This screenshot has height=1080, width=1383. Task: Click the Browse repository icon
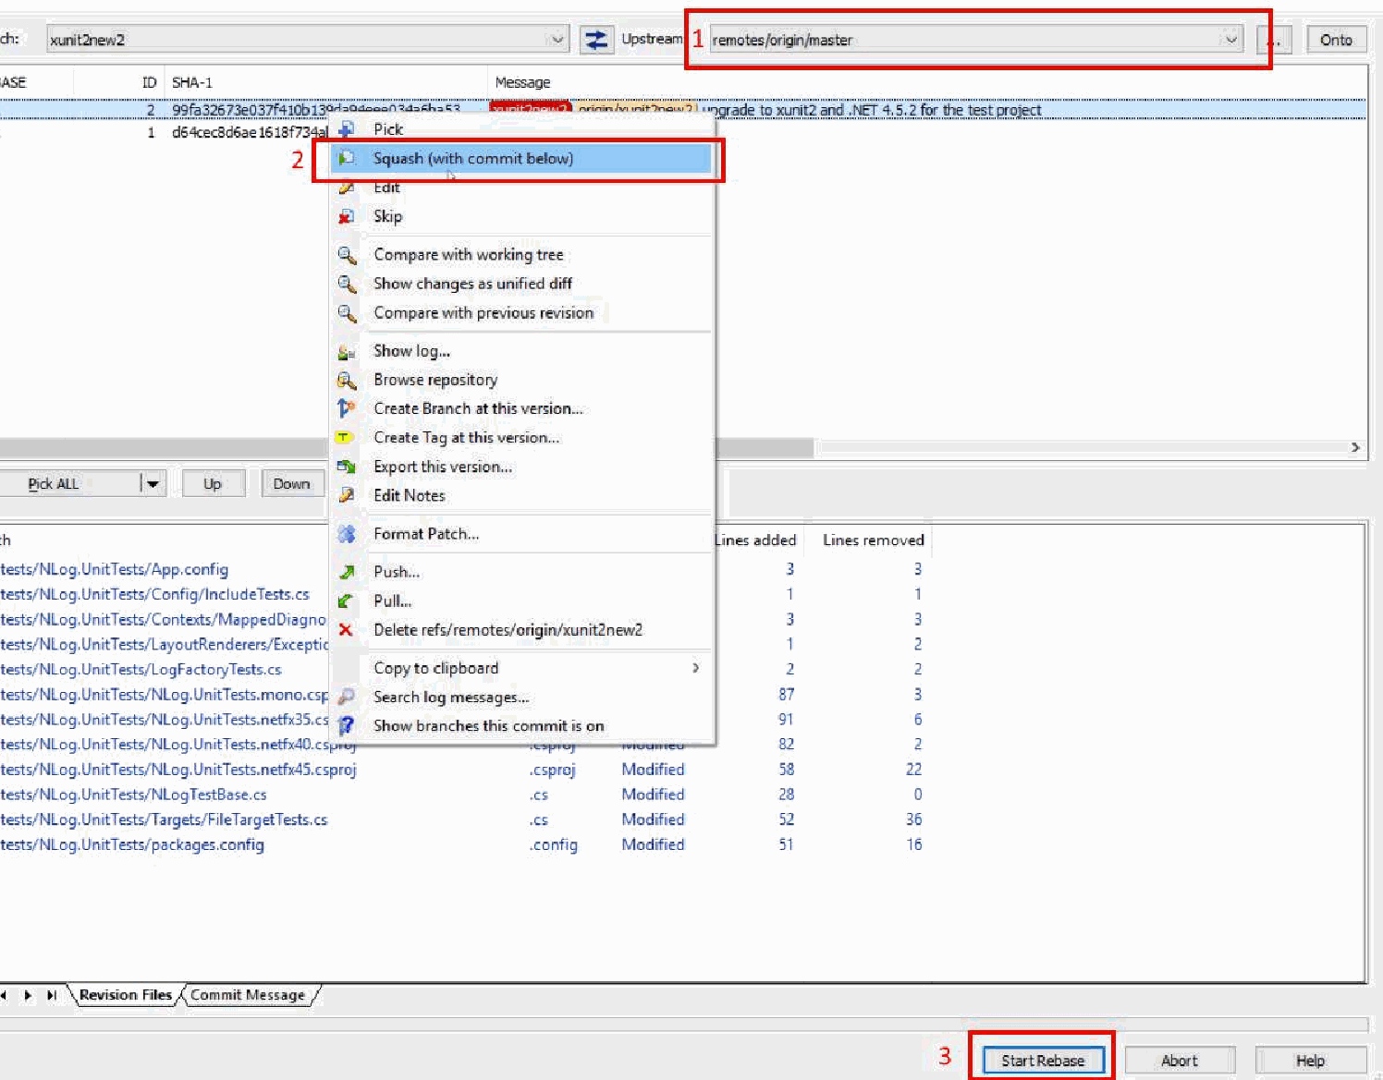click(347, 380)
